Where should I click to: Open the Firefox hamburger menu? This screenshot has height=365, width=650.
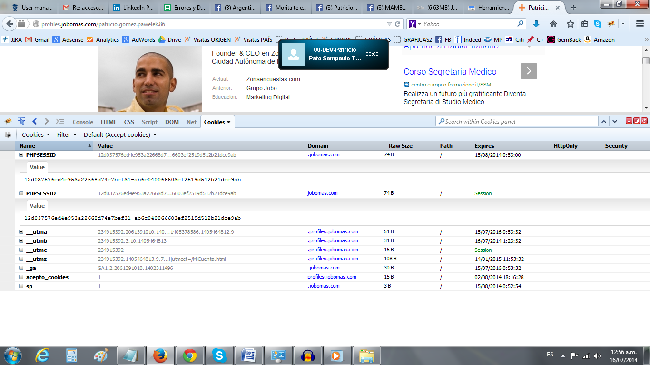point(640,24)
